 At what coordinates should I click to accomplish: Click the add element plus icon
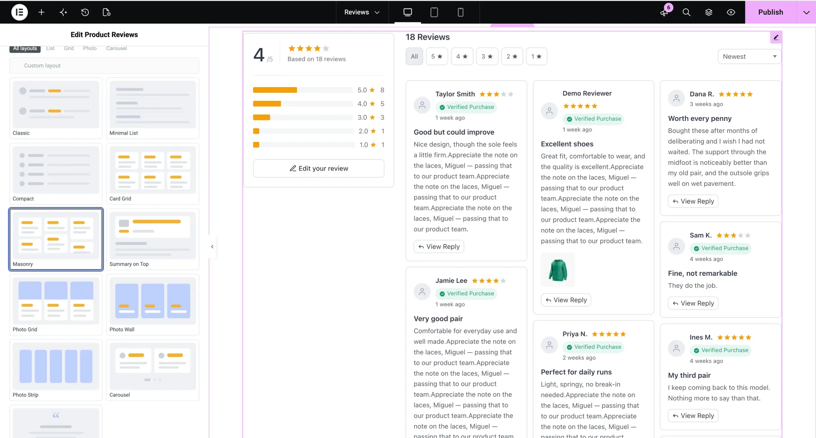pos(41,12)
